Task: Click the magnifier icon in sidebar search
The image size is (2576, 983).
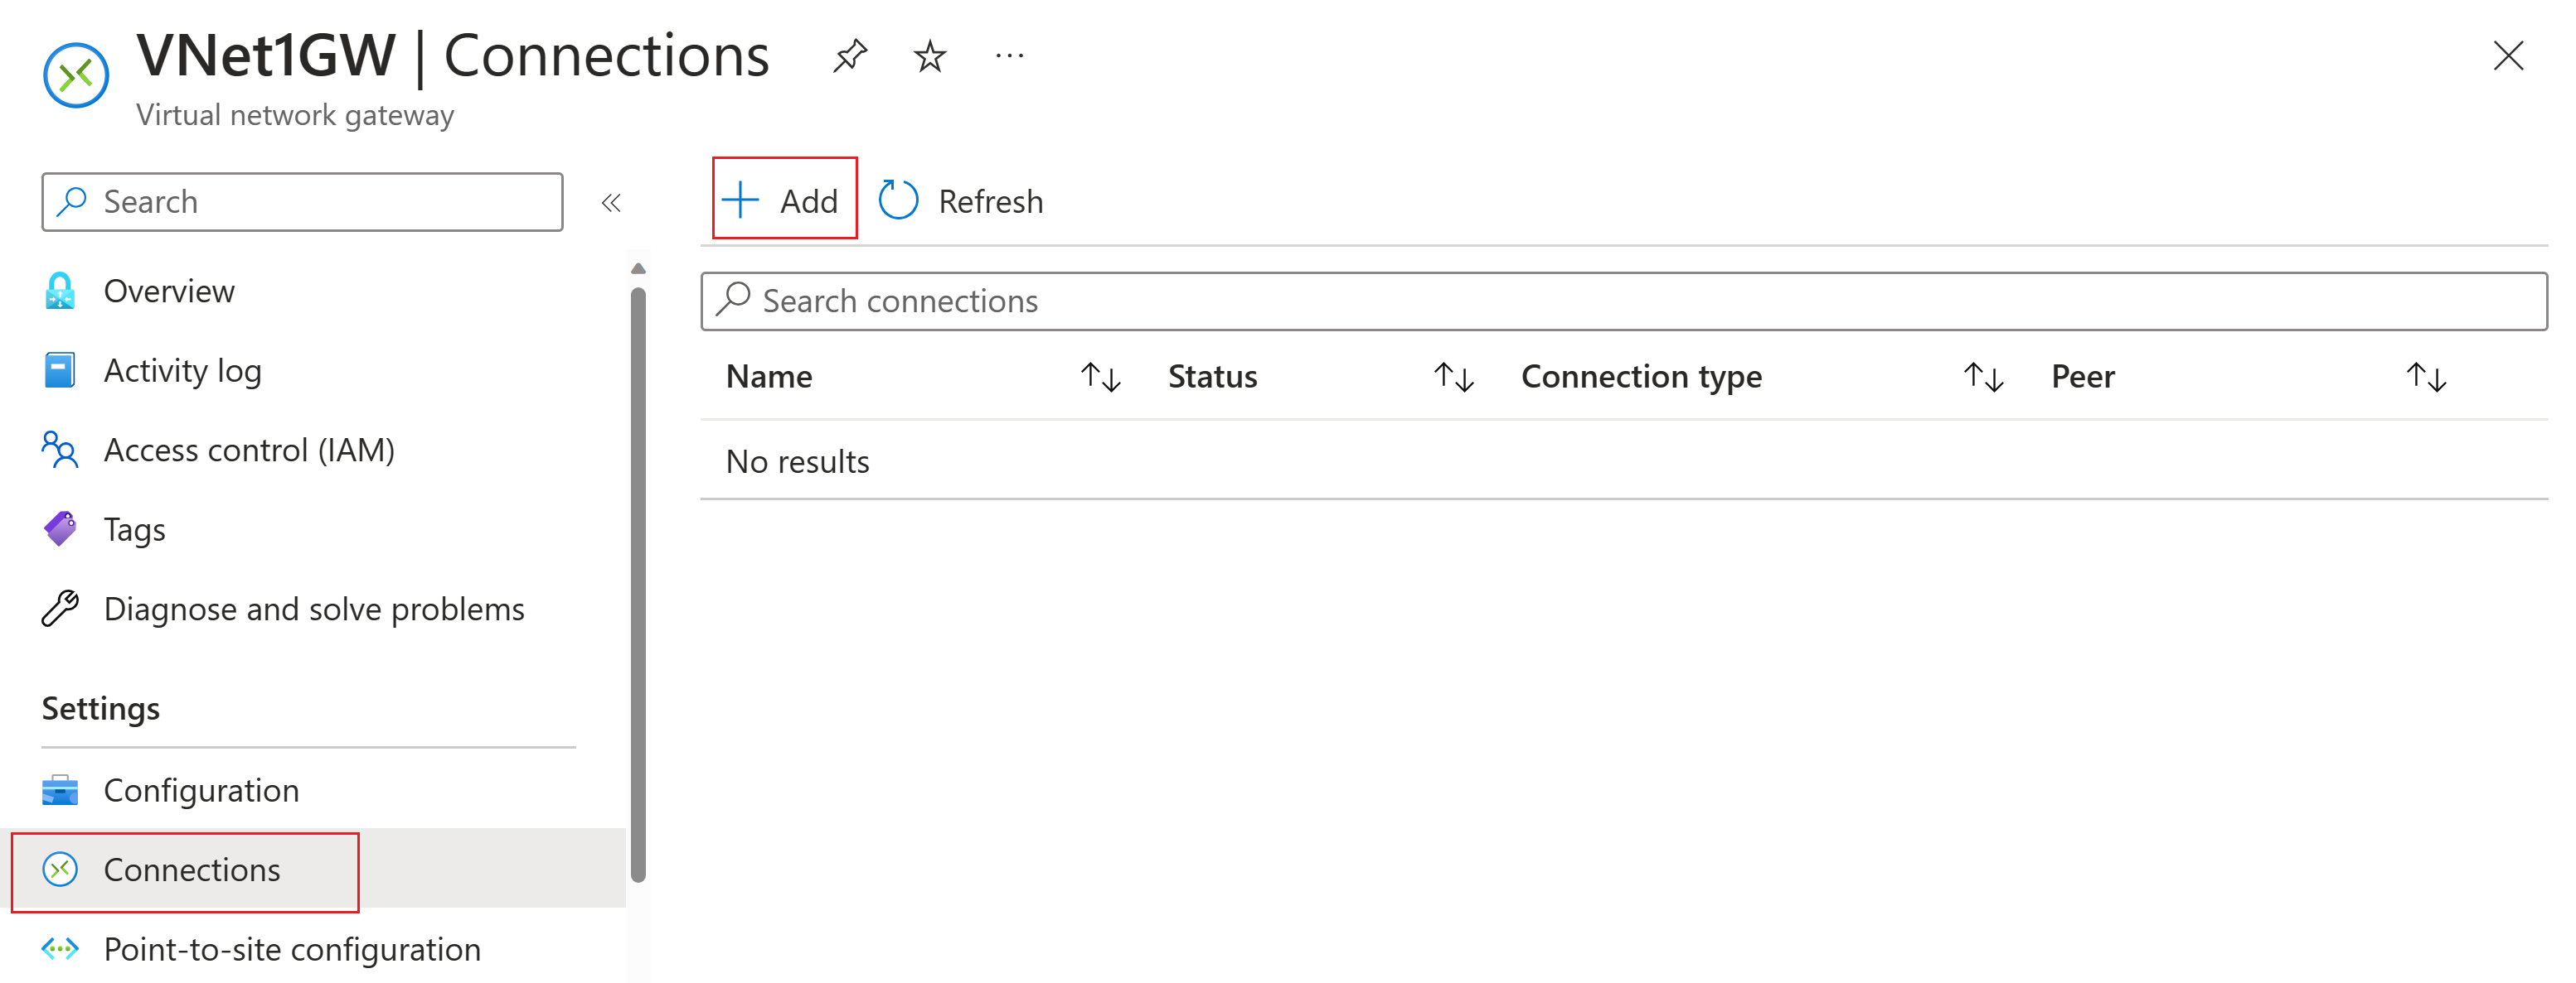Action: (72, 200)
